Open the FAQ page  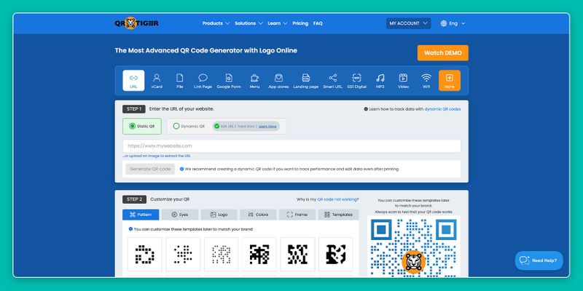pos(318,23)
